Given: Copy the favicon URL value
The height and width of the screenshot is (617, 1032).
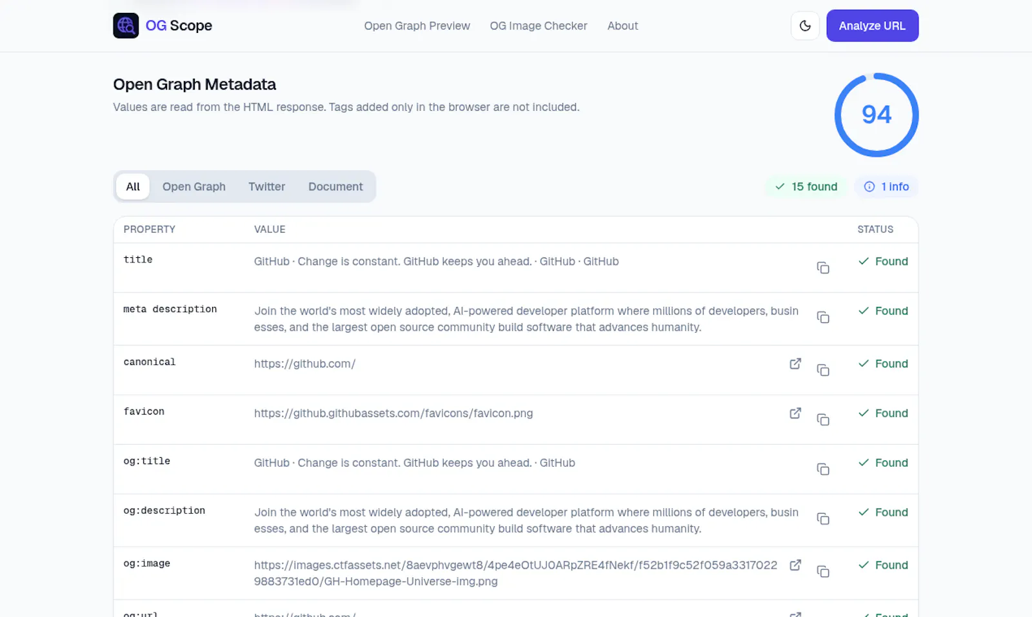Looking at the screenshot, I should point(823,420).
